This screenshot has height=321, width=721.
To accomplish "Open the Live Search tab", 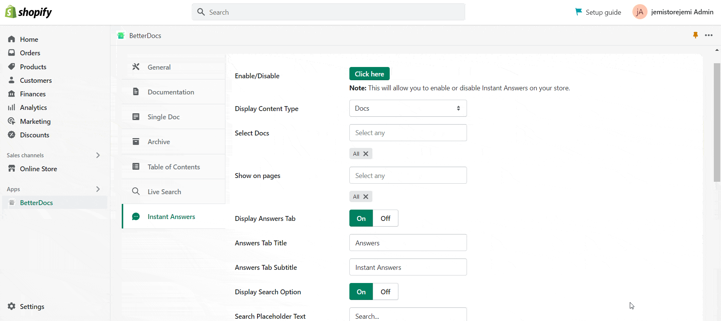I will pos(174,192).
